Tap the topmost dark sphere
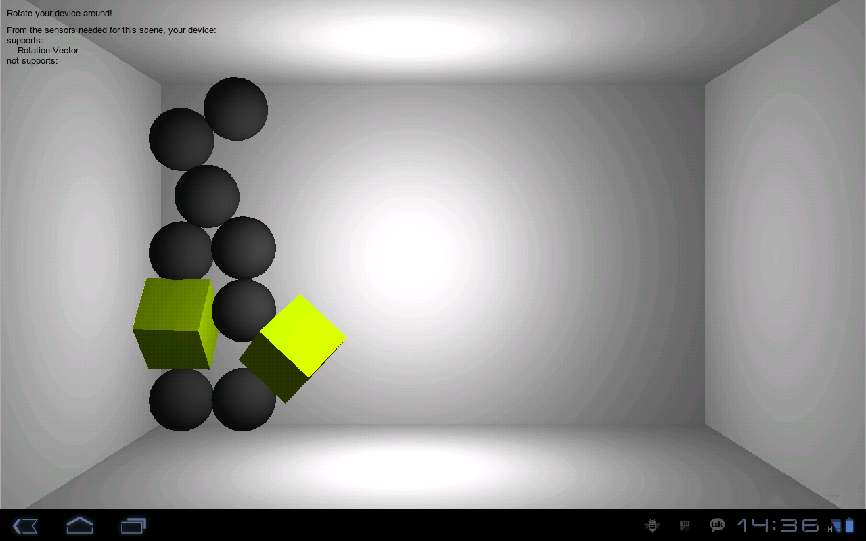This screenshot has height=541, width=866. point(235,109)
